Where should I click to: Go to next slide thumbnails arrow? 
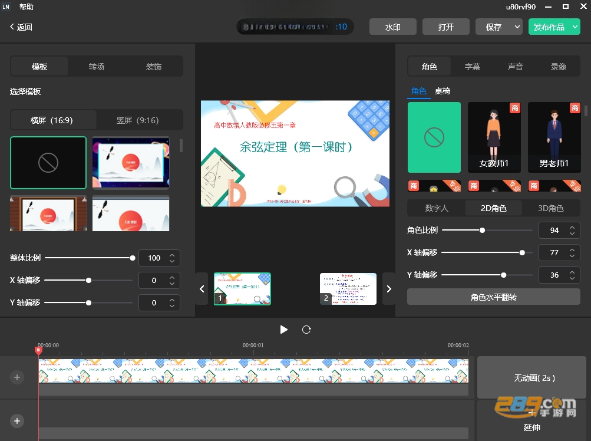pyautogui.click(x=389, y=289)
